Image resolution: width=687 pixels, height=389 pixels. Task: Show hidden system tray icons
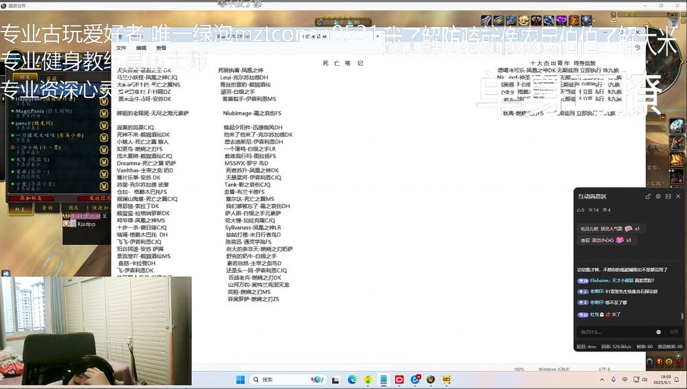602,380
